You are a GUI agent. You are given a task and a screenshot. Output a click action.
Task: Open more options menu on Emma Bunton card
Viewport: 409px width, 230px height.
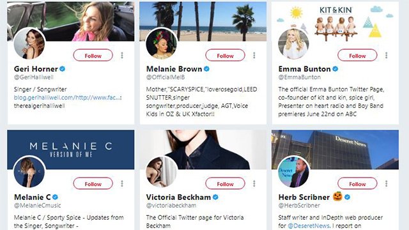[386, 56]
